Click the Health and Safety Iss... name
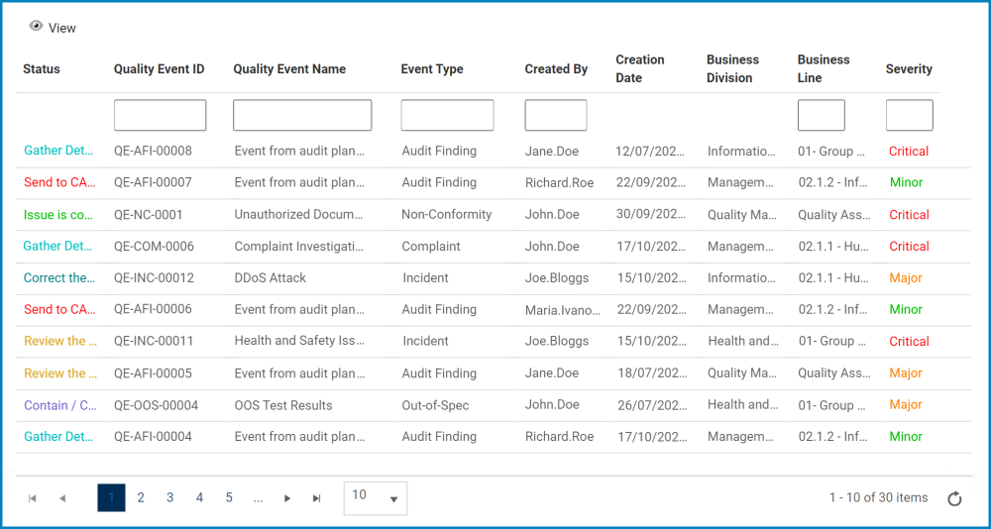 [299, 341]
